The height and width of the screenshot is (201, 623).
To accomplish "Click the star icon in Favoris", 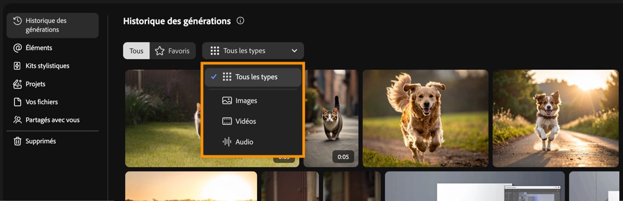I will pyautogui.click(x=160, y=51).
